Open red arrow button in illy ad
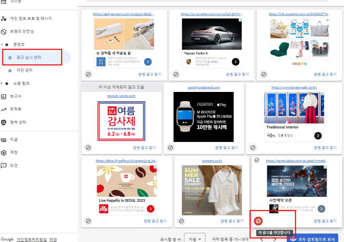This screenshot has width=344, height=242. coord(150,209)
